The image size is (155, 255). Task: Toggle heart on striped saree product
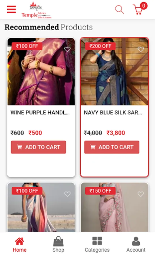(67, 194)
